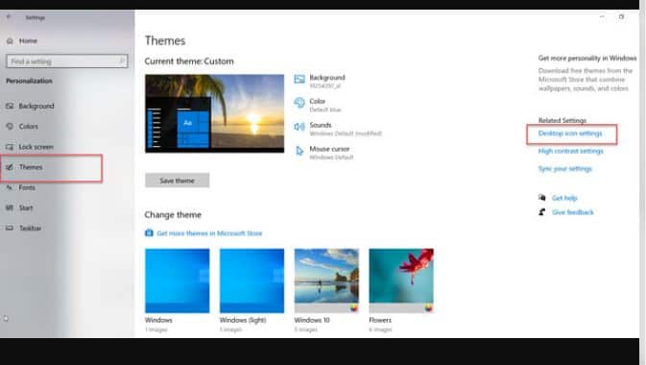
Task: Click the Find a setting search box
Action: (x=67, y=61)
